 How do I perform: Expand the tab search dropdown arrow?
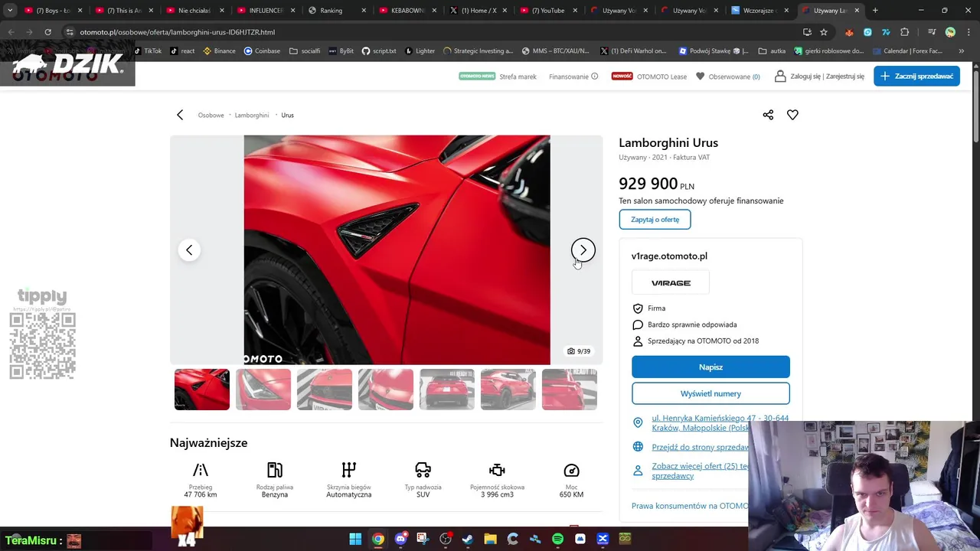click(10, 11)
